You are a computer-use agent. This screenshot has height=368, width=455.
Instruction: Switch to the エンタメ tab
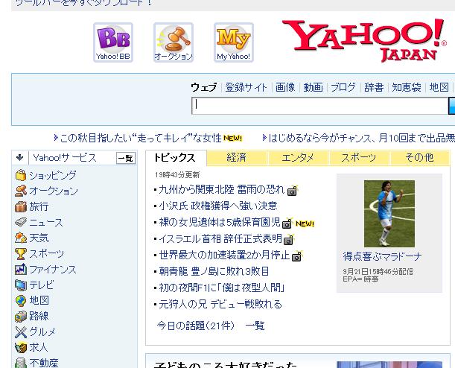coord(298,158)
